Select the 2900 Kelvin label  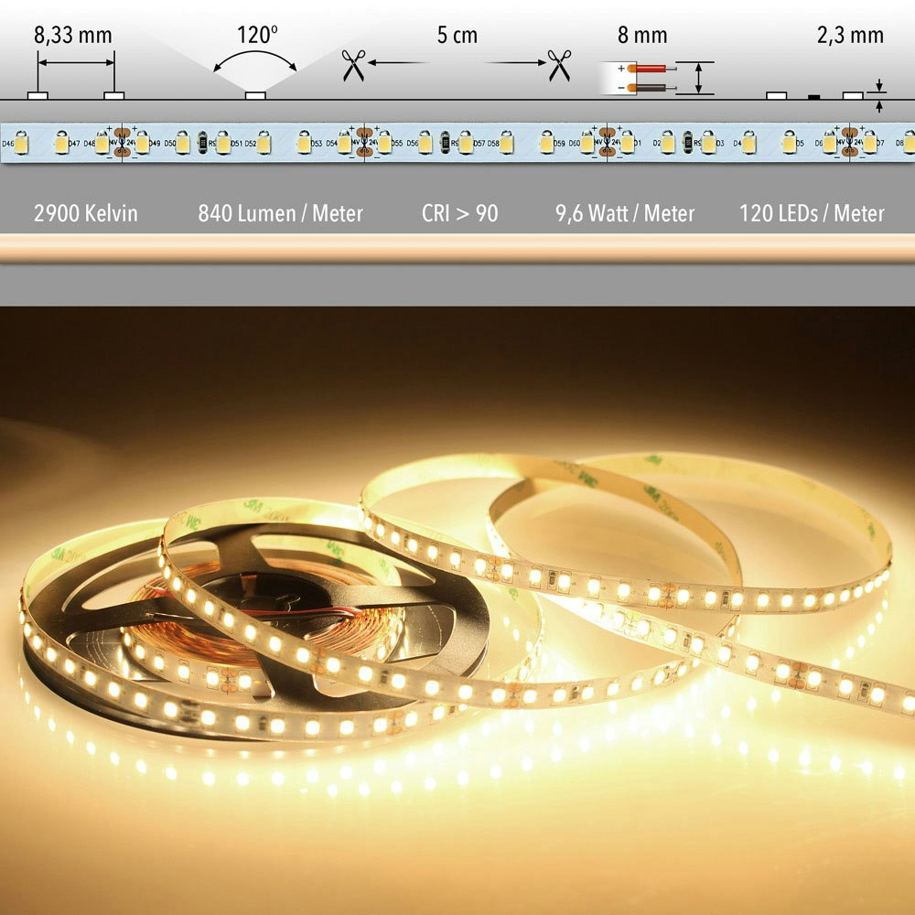[85, 214]
